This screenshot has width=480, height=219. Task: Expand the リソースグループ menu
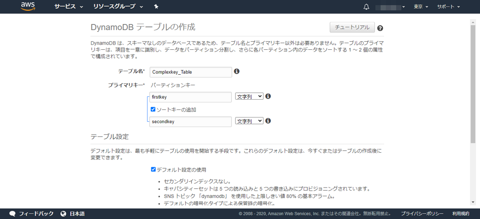pyautogui.click(x=118, y=7)
